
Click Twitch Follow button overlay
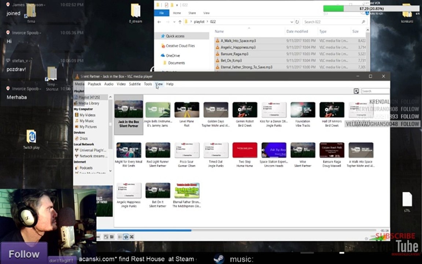[x=24, y=254]
